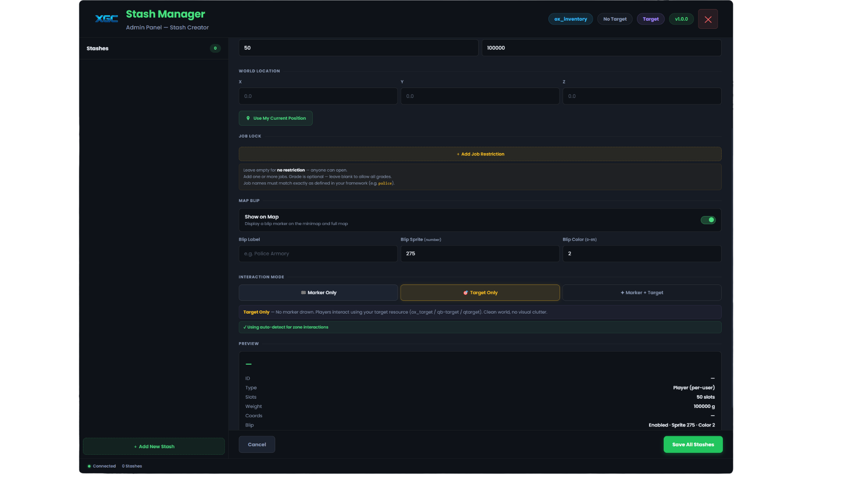The image size is (848, 477).
Task: Click the XGC logo icon
Action: [x=106, y=19]
